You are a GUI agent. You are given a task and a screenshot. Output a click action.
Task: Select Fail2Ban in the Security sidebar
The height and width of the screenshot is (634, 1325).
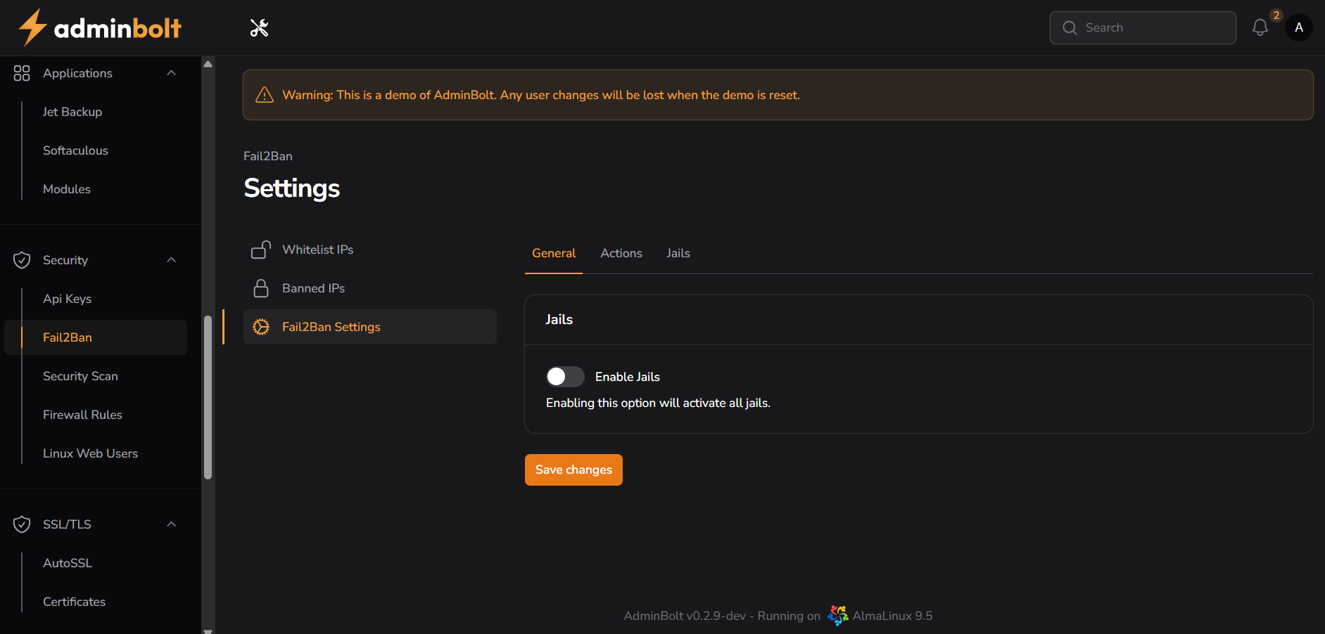point(67,337)
